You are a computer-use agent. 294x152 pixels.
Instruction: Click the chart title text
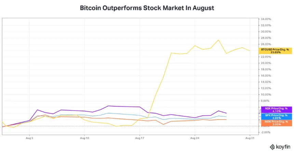click(147, 8)
